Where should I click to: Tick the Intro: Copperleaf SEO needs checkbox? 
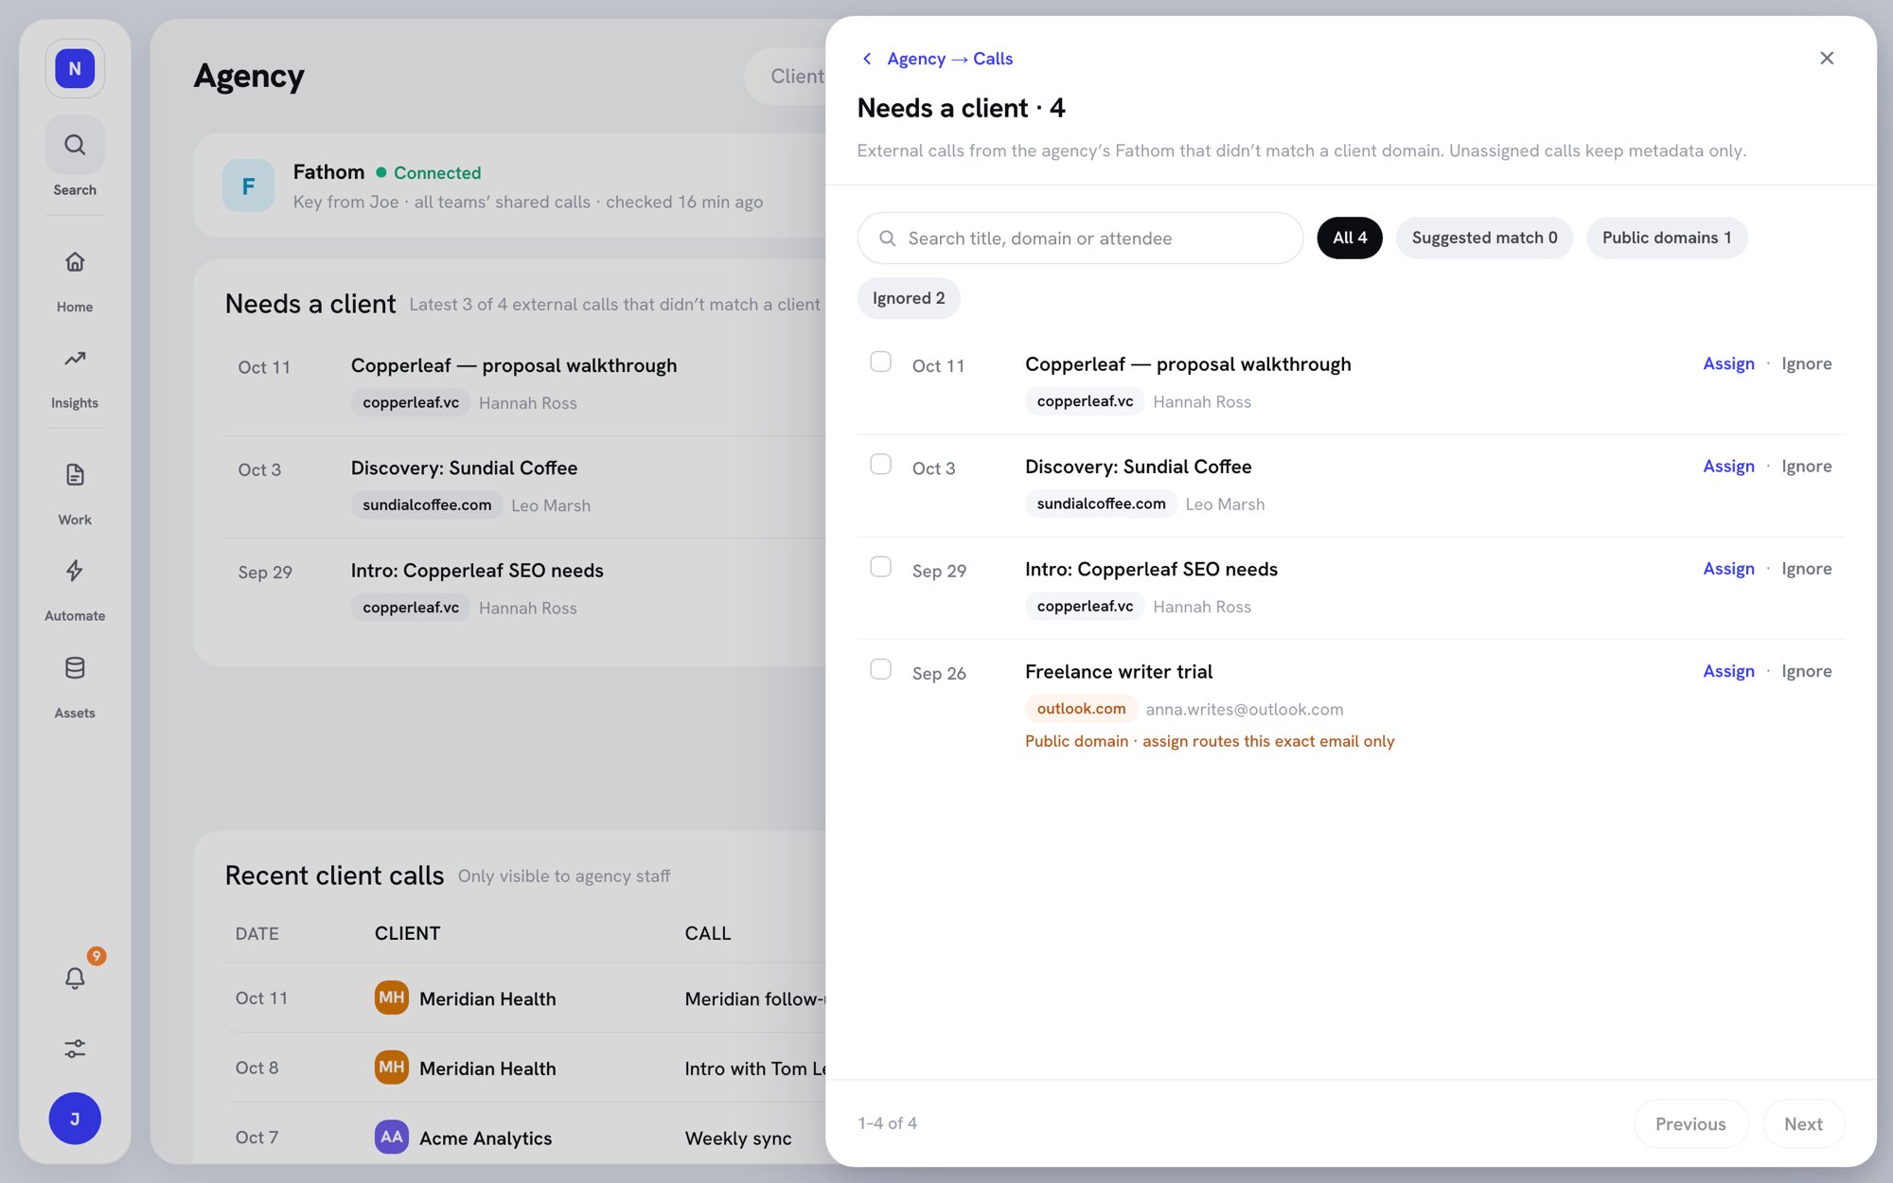coord(880,567)
